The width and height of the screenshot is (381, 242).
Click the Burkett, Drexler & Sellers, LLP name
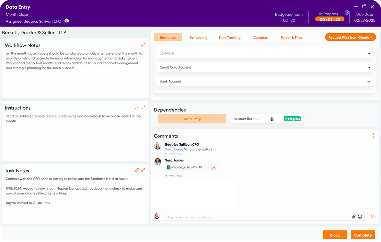point(34,33)
